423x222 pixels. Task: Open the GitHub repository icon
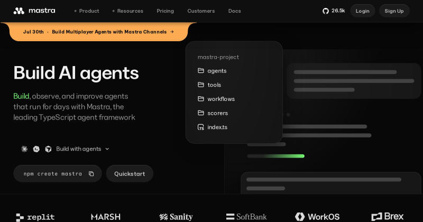[x=326, y=11]
